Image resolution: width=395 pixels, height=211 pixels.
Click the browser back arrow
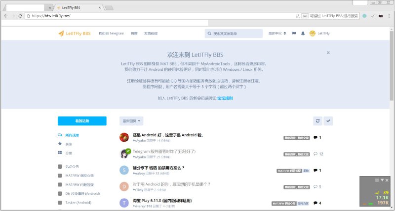(6, 16)
